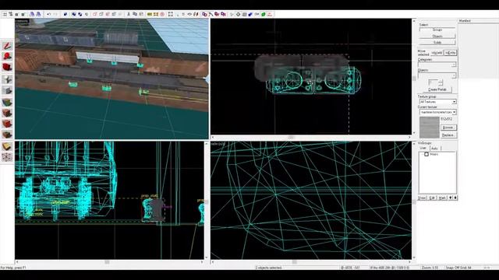Click the move selected toWorld button
This screenshot has width=499, height=280.
coord(437,53)
